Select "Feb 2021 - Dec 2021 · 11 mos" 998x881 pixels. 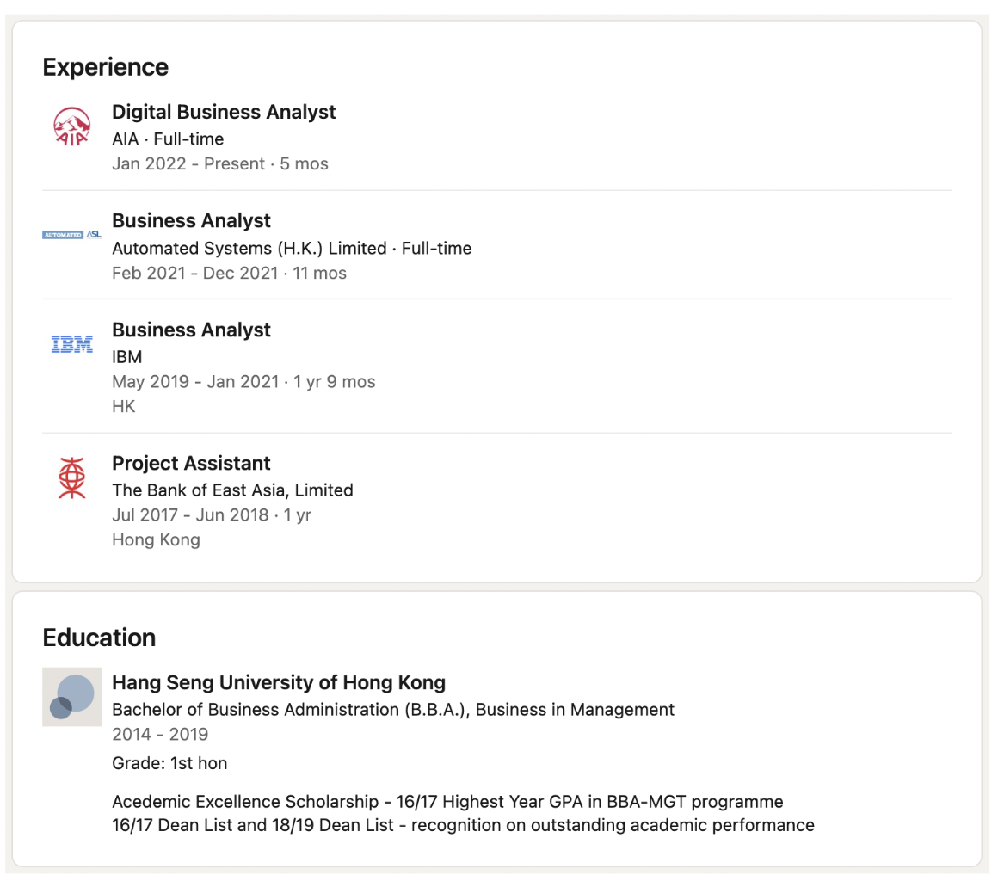coord(229,273)
